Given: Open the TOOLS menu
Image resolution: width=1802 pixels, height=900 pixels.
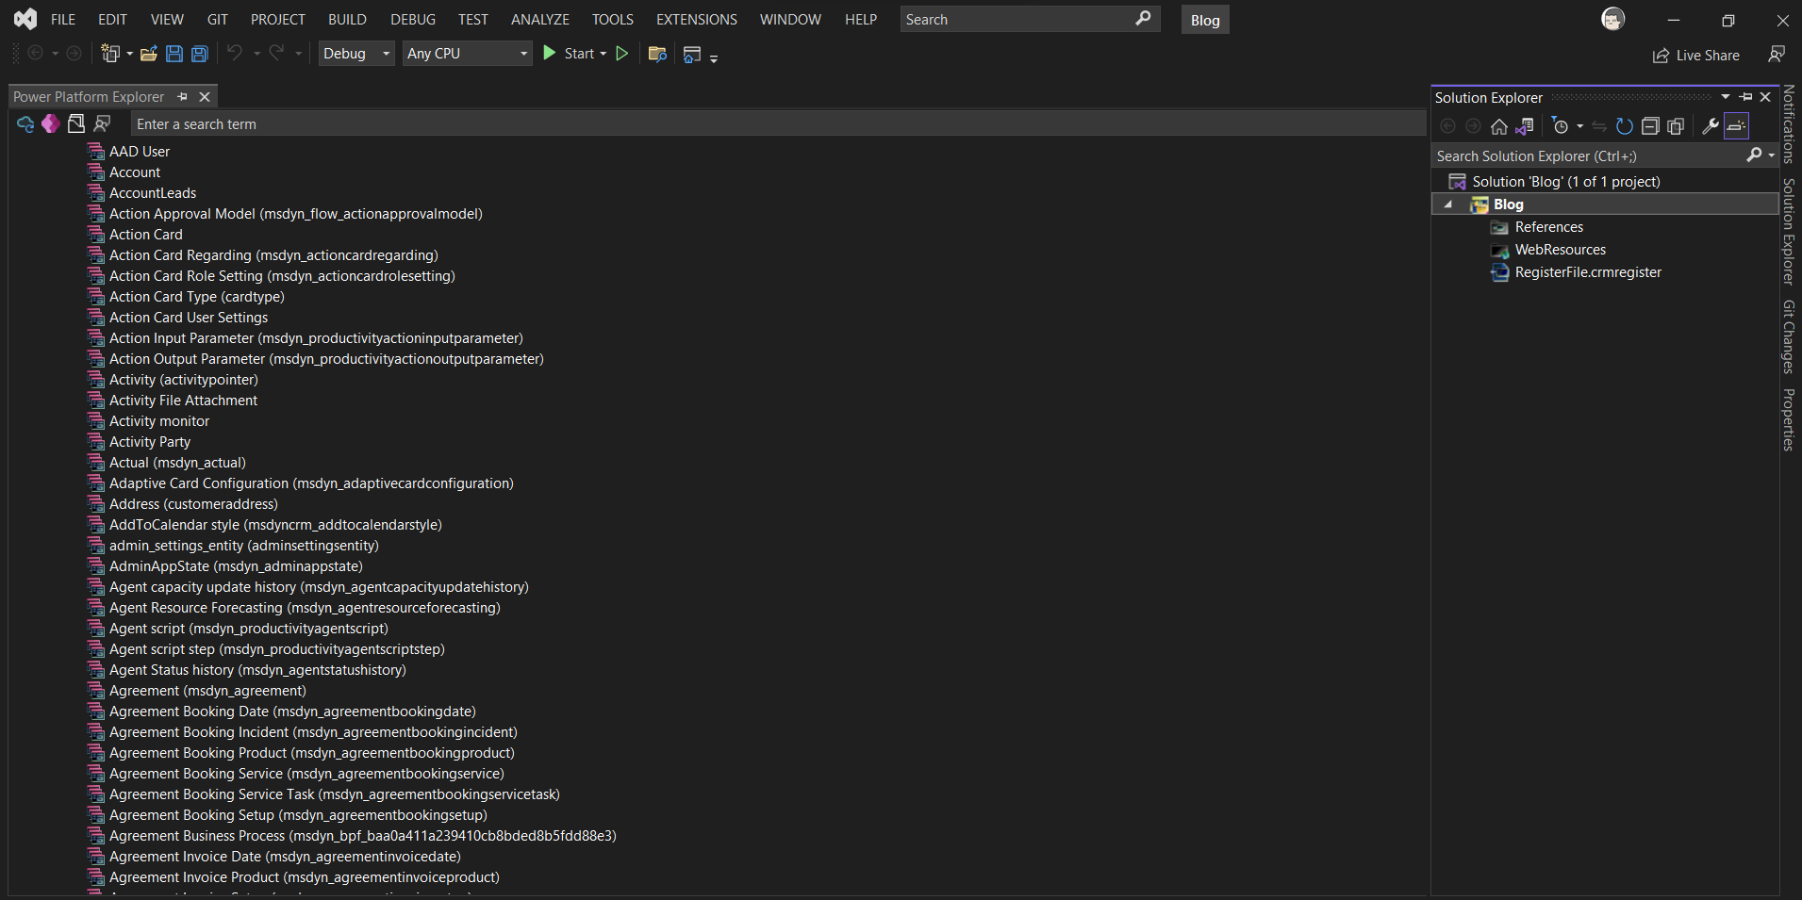Looking at the screenshot, I should click(x=613, y=19).
